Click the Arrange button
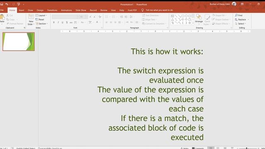 pos(199,19)
